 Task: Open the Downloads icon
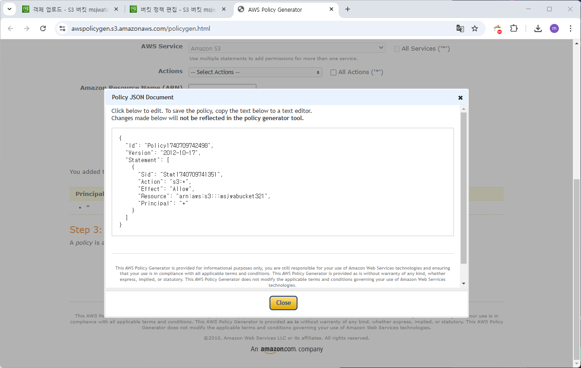pyautogui.click(x=538, y=28)
